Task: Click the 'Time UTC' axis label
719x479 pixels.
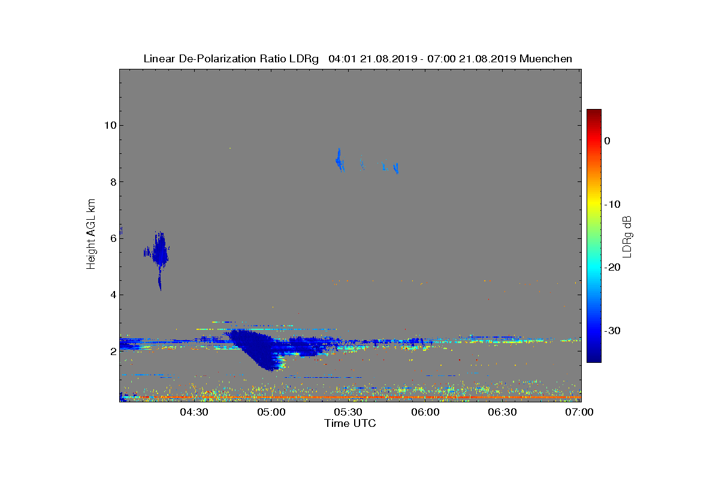Action: pyautogui.click(x=351, y=423)
